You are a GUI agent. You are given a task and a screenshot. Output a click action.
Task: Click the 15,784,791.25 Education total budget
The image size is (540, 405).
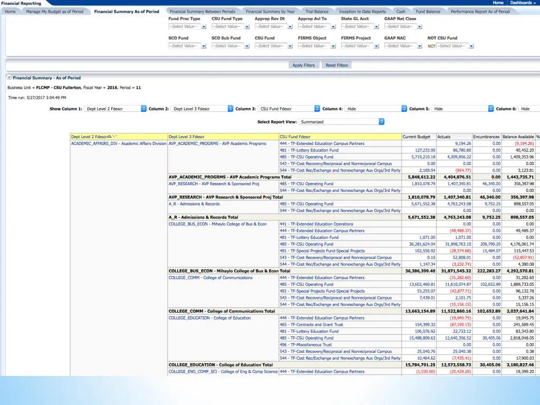(420, 365)
